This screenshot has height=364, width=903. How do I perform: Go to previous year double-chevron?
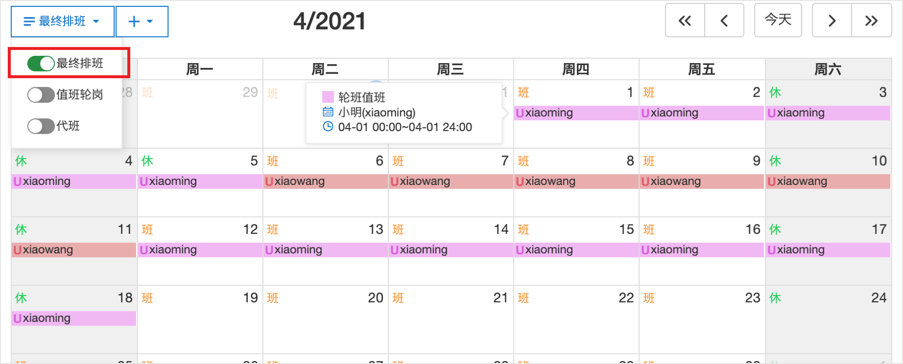click(x=685, y=20)
